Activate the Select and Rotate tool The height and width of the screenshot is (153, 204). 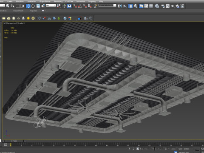(33, 6)
